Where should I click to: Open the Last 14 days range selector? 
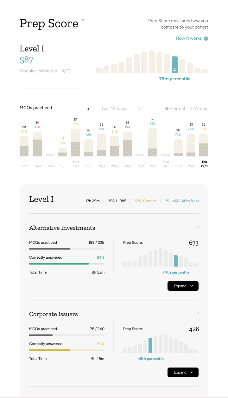[114, 109]
